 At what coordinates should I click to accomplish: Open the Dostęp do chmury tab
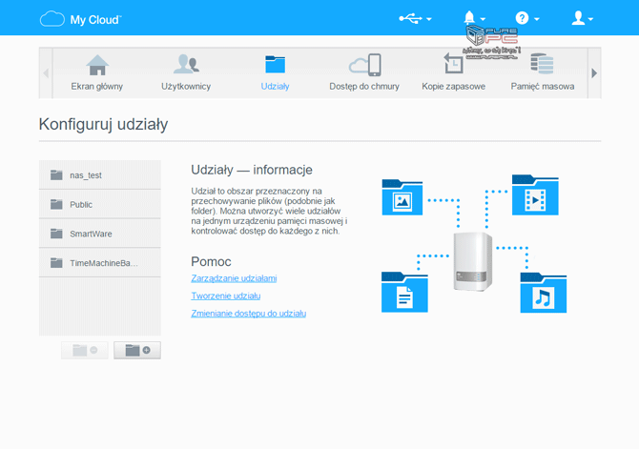click(364, 73)
